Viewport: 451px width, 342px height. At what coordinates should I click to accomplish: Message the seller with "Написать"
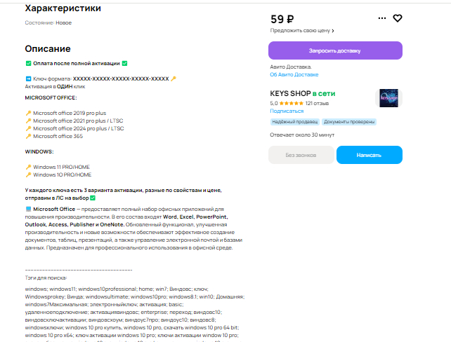[x=369, y=154]
